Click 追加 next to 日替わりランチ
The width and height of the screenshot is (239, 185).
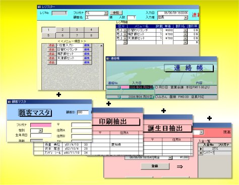coord(51,49)
